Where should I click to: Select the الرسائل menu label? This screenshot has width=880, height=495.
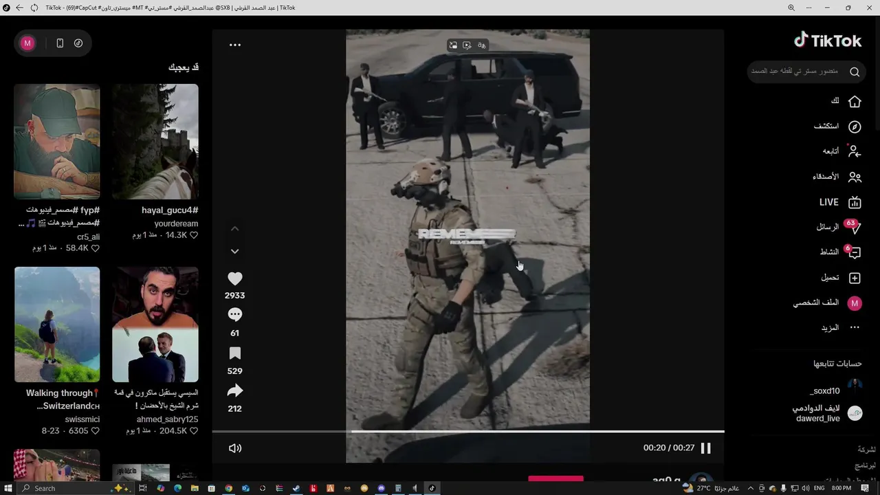(x=828, y=227)
